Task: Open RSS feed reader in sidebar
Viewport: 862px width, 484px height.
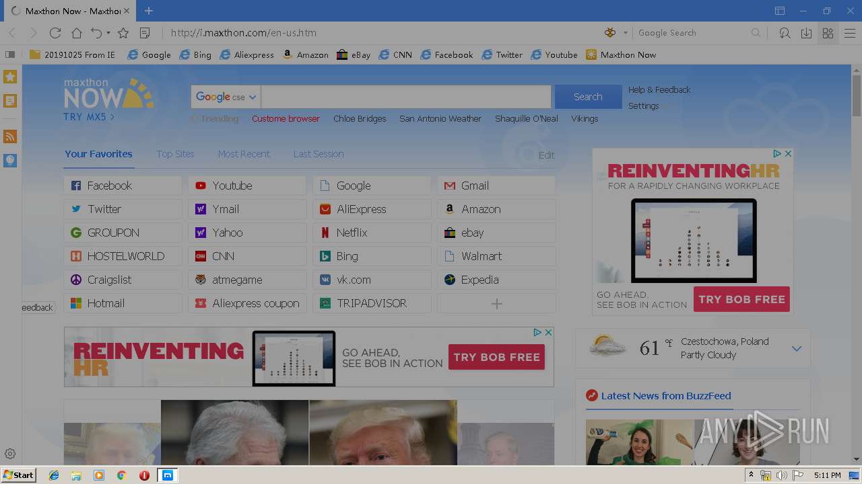Action: click(x=10, y=136)
